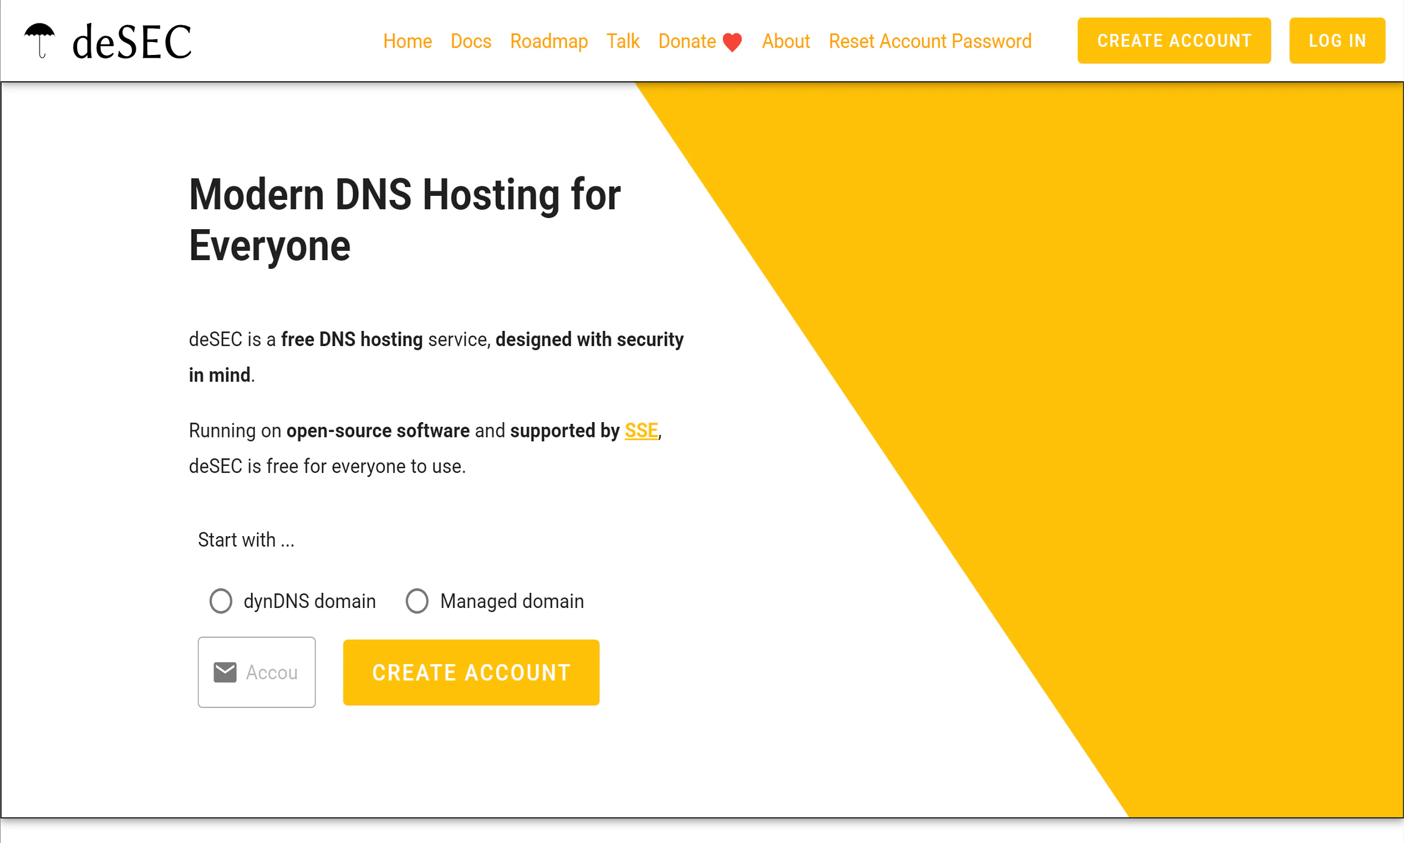This screenshot has width=1404, height=843.
Task: Click the Log In button
Action: tap(1337, 40)
